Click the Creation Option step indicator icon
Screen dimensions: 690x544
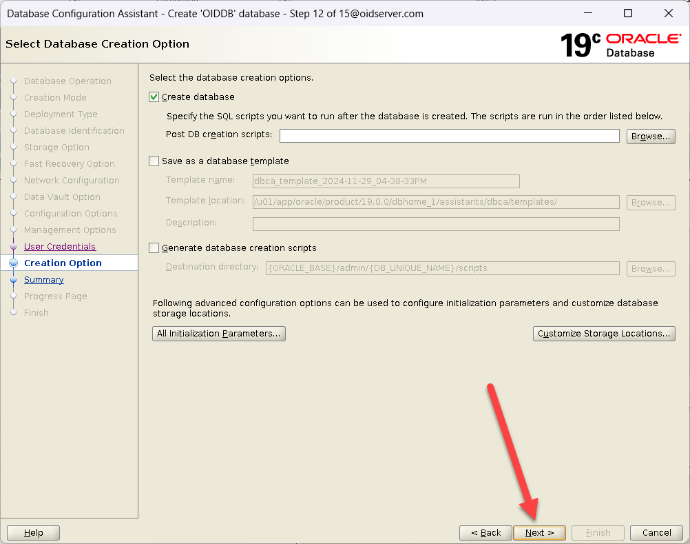click(13, 263)
